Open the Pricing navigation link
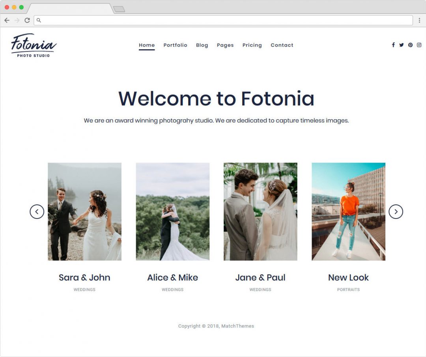 pyautogui.click(x=252, y=45)
